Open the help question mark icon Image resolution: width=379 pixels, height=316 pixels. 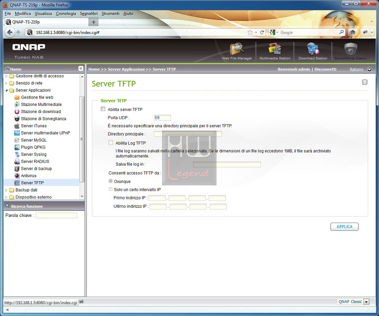[365, 82]
